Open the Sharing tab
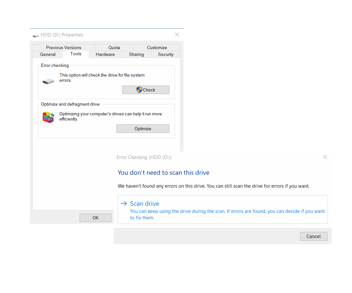 point(136,54)
